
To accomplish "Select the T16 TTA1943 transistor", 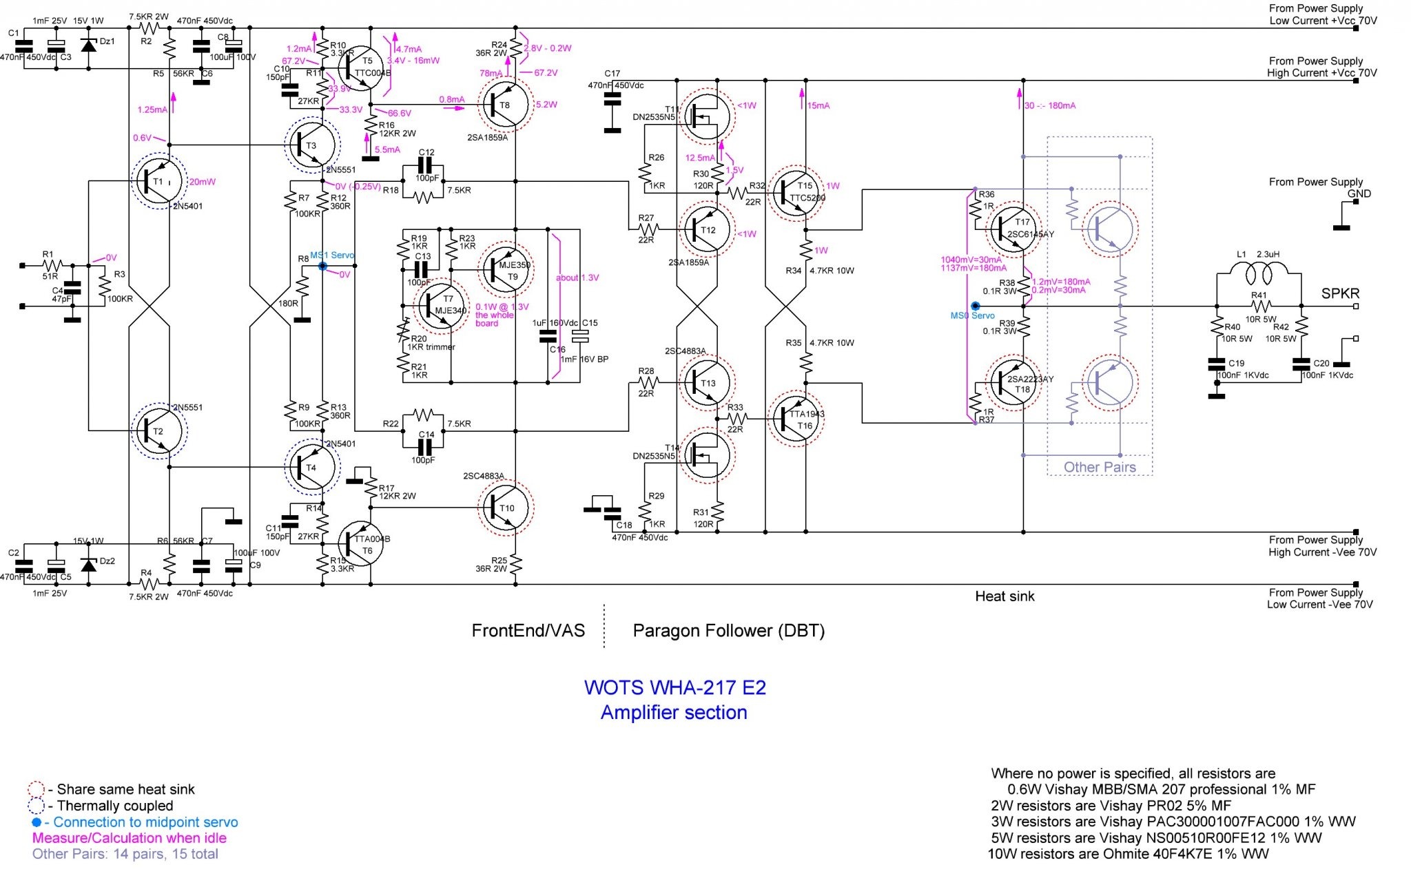I will 796,419.
